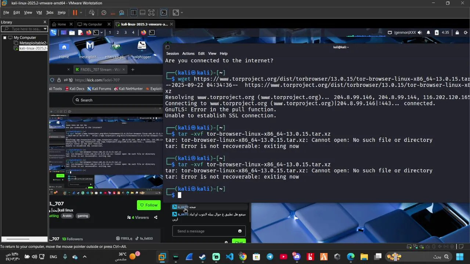
Task: Open the VMware View menu
Action: [28, 12]
